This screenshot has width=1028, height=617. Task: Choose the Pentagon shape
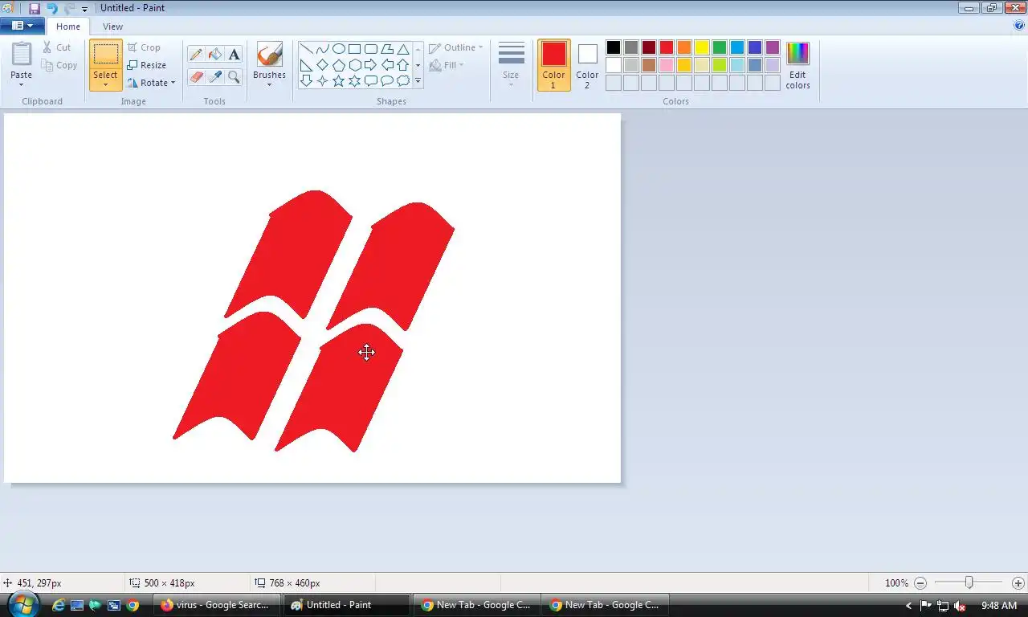coord(338,65)
